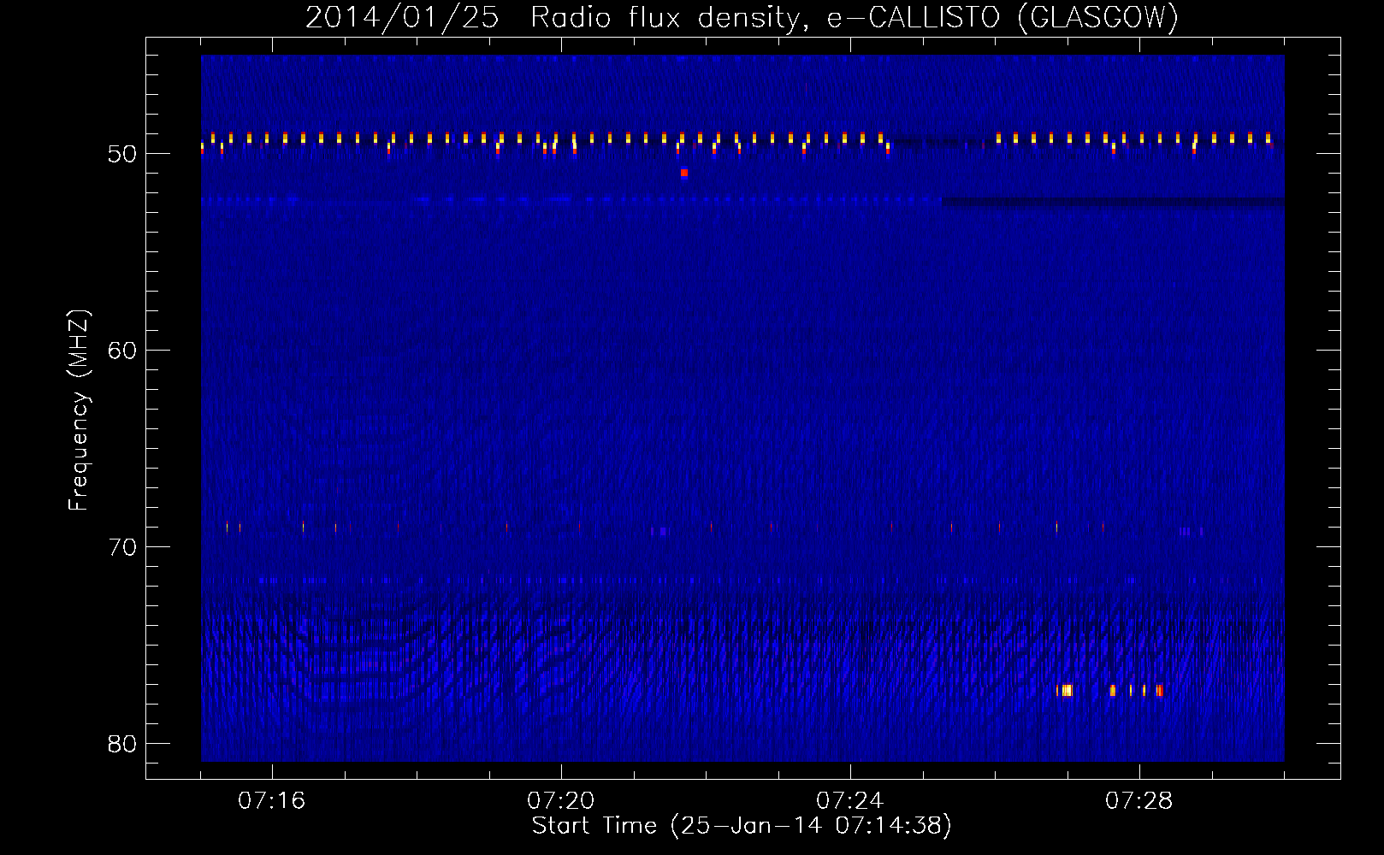Click the isolated red spot near 51 MHz
This screenshot has width=1384, height=855.
pos(683,173)
